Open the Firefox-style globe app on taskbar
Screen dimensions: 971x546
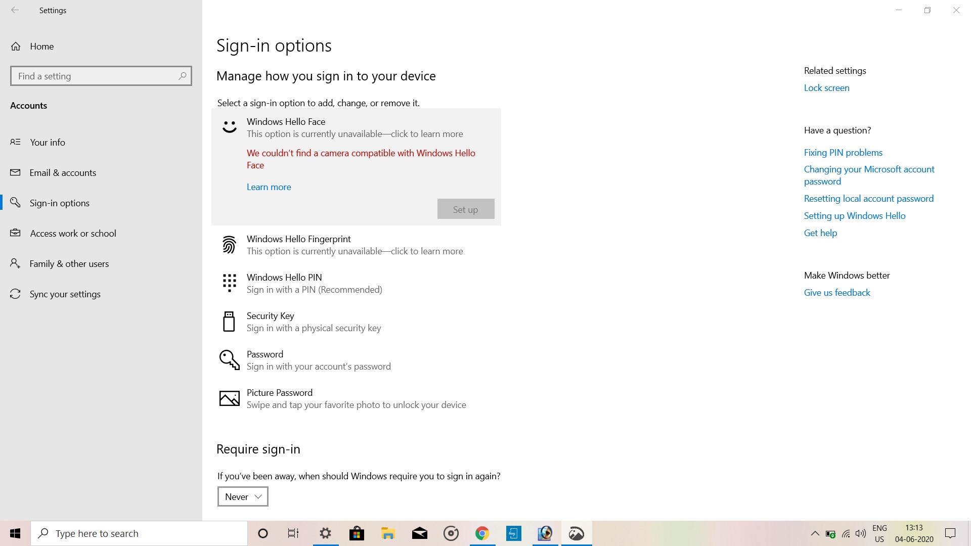click(x=545, y=533)
